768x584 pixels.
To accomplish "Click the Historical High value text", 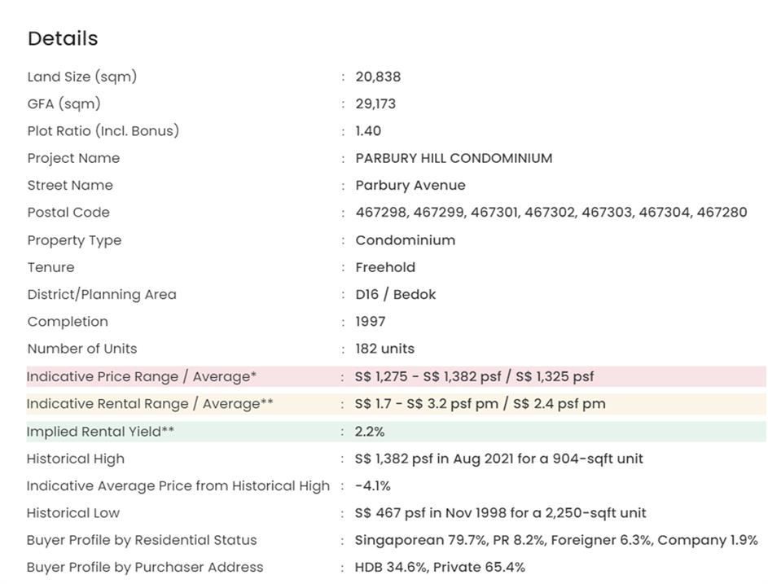I will click(498, 459).
